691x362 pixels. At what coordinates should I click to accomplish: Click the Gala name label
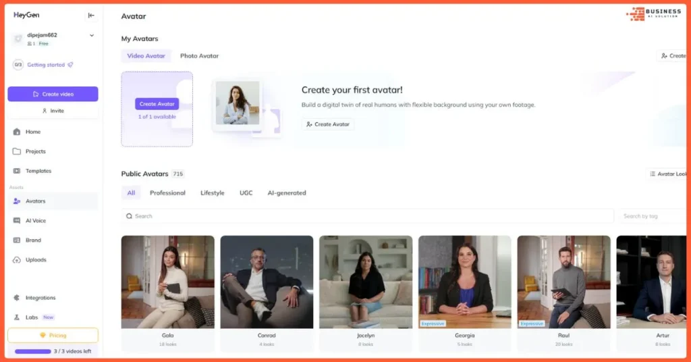click(167, 336)
